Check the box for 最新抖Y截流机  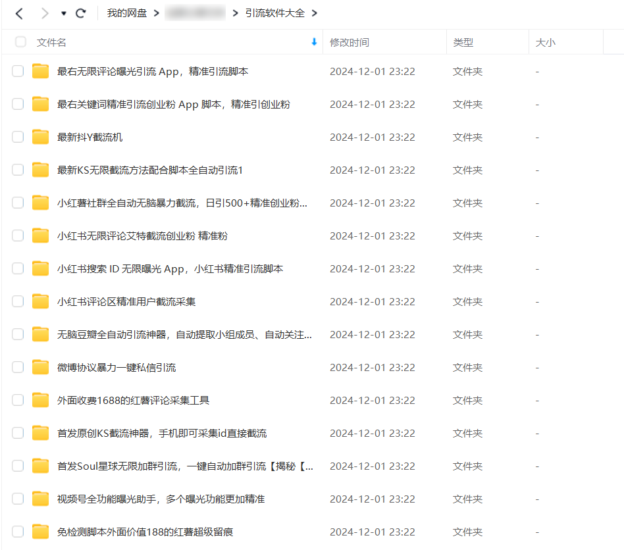18,137
